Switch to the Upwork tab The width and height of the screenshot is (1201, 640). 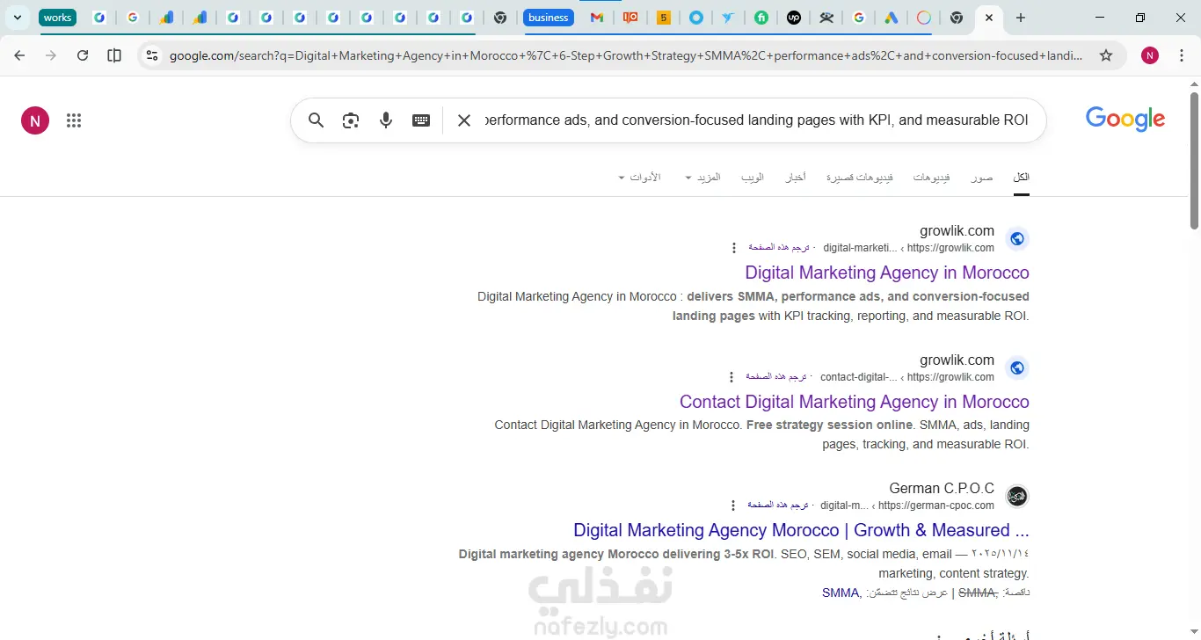tap(794, 18)
